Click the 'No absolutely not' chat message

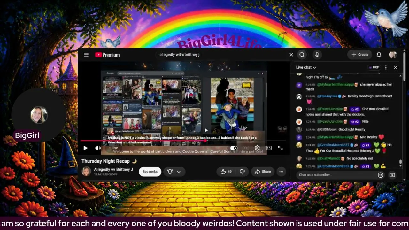coord(360,158)
